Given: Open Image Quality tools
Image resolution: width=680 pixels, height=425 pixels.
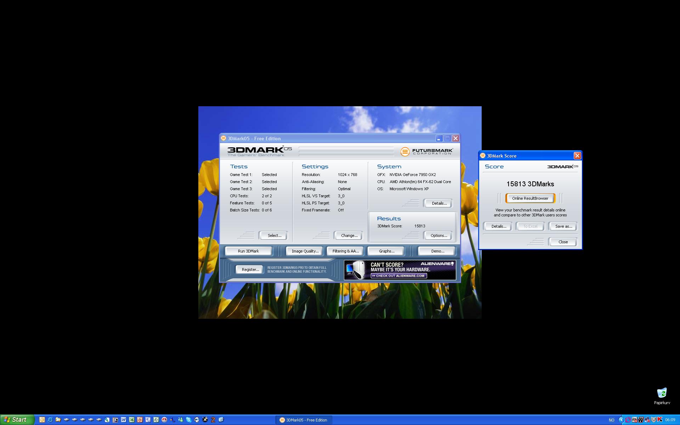Looking at the screenshot, I should click(x=305, y=251).
